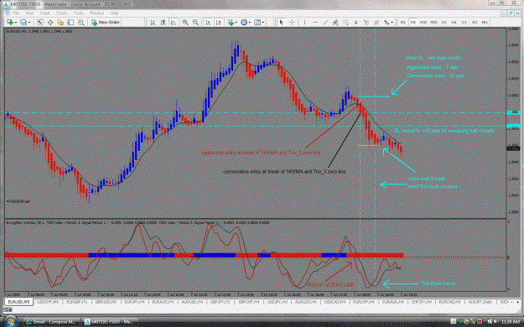Open the Strategy Tester icon

80,23
